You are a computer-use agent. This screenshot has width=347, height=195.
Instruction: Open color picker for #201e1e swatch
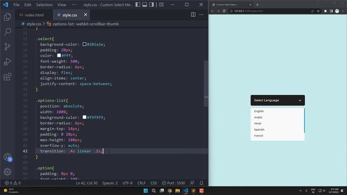tap(85, 44)
